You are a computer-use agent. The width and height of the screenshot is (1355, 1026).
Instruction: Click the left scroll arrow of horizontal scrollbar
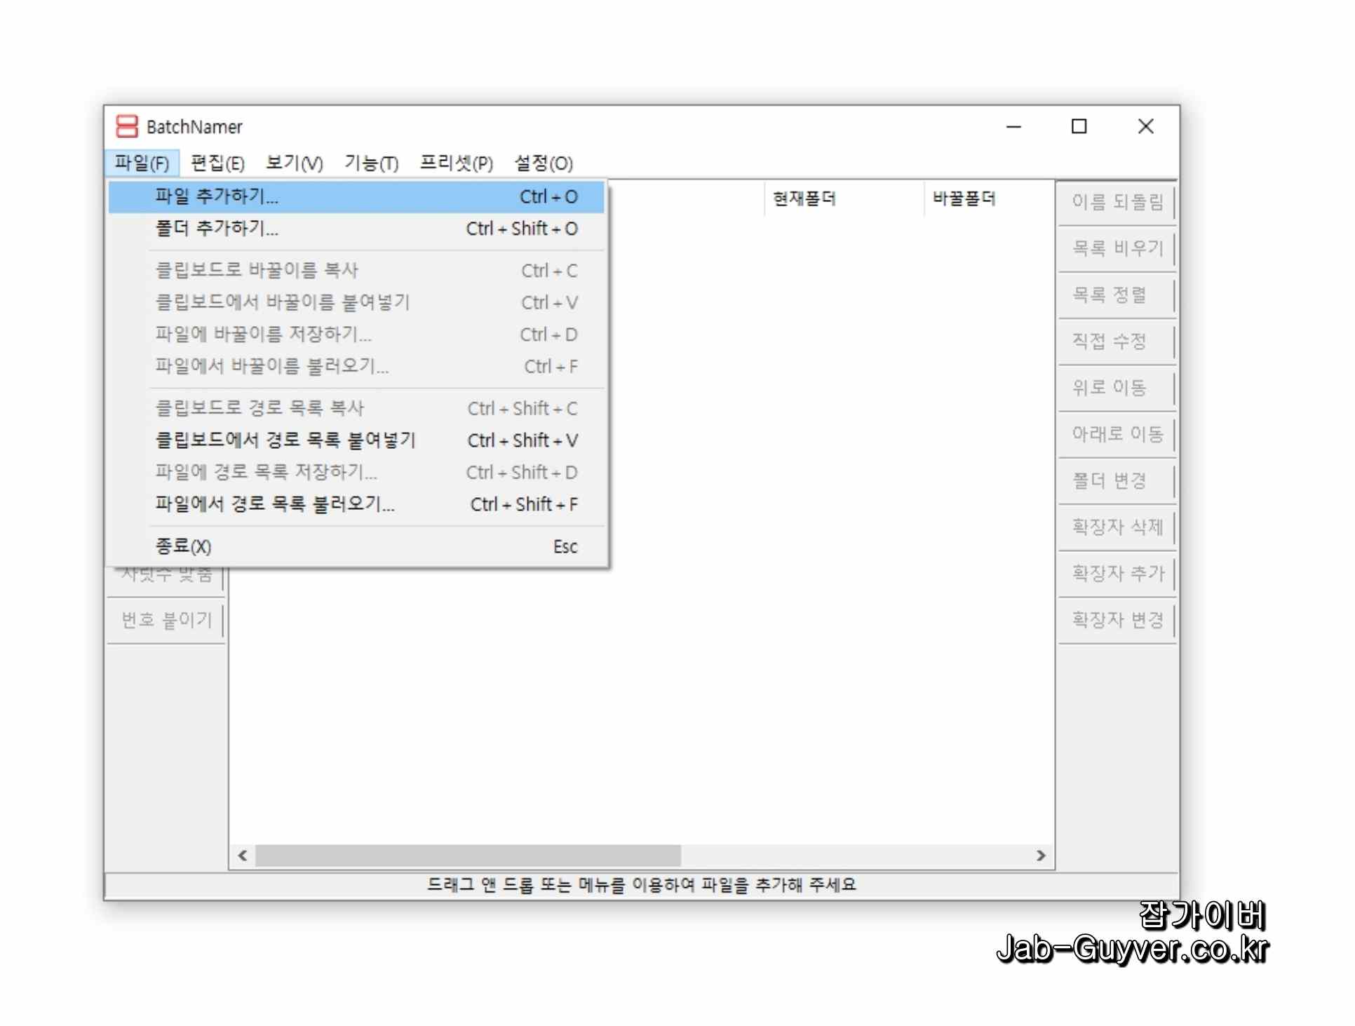(243, 856)
